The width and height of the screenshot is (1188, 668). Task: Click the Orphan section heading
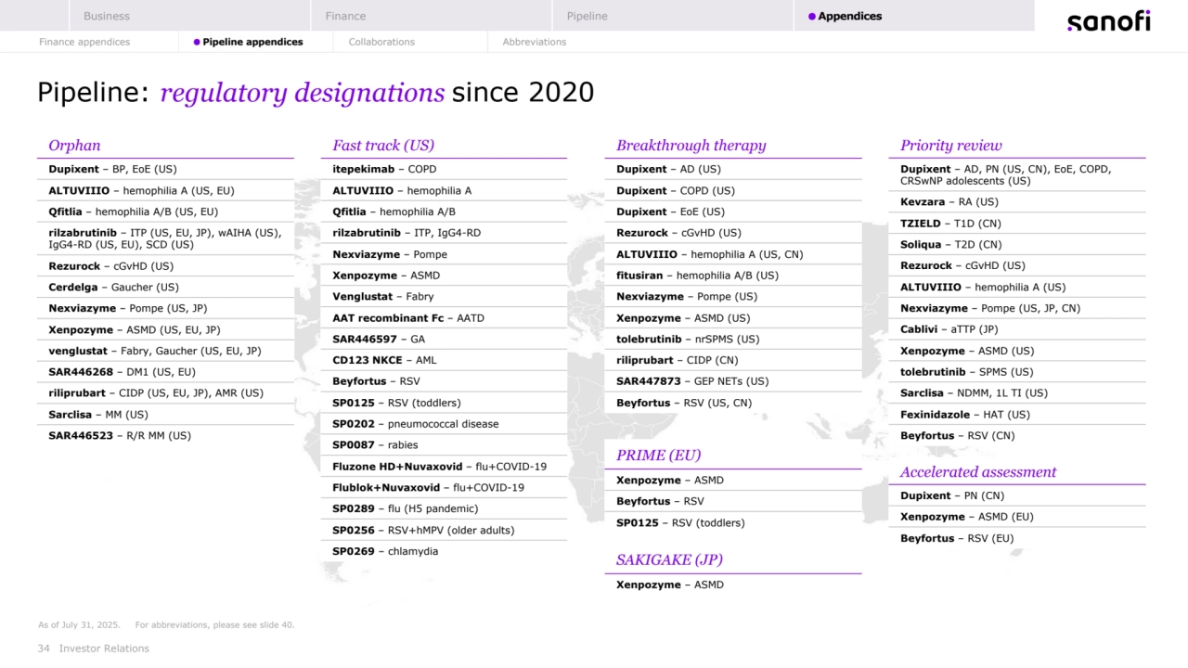74,146
